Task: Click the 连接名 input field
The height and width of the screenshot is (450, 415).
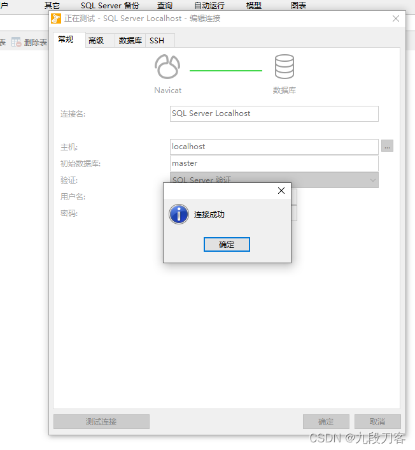Action: [274, 113]
